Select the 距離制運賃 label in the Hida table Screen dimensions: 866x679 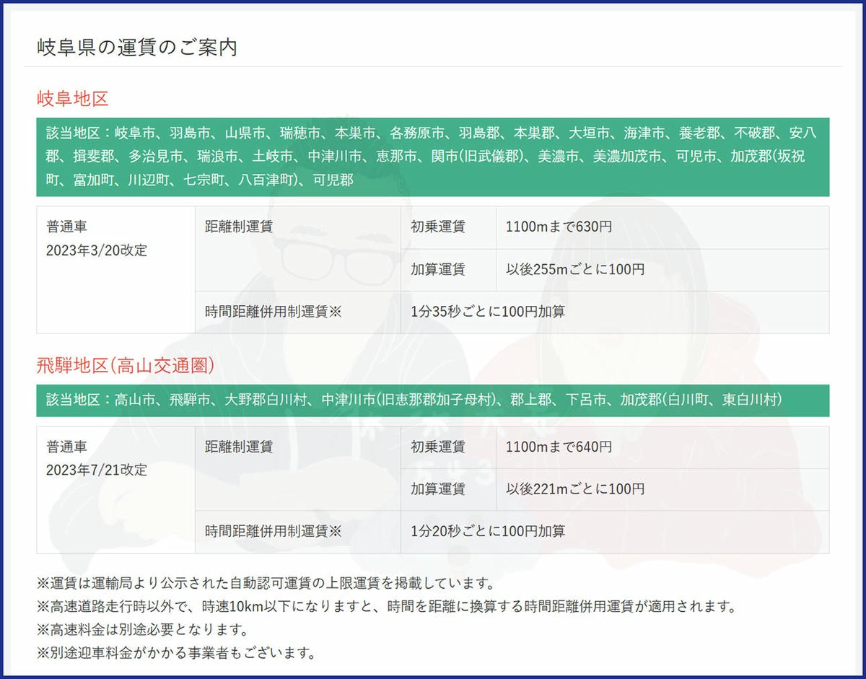(x=238, y=447)
